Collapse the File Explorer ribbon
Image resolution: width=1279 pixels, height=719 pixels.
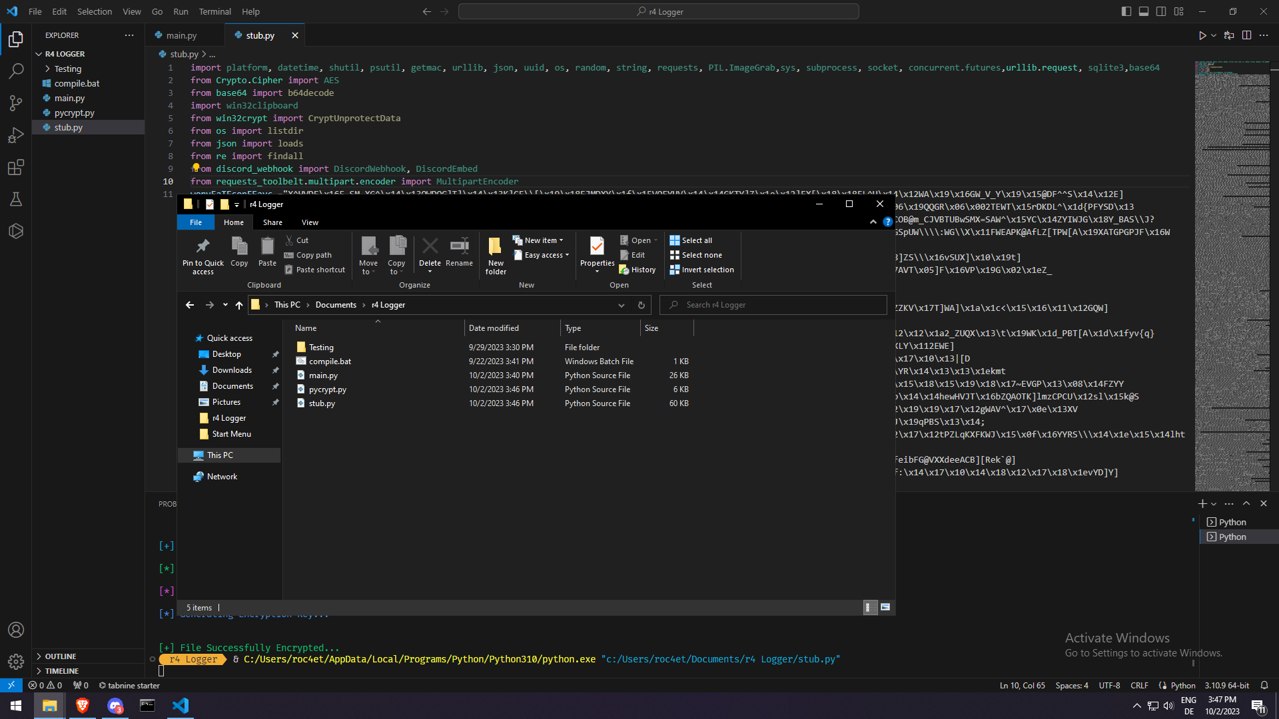(x=873, y=222)
